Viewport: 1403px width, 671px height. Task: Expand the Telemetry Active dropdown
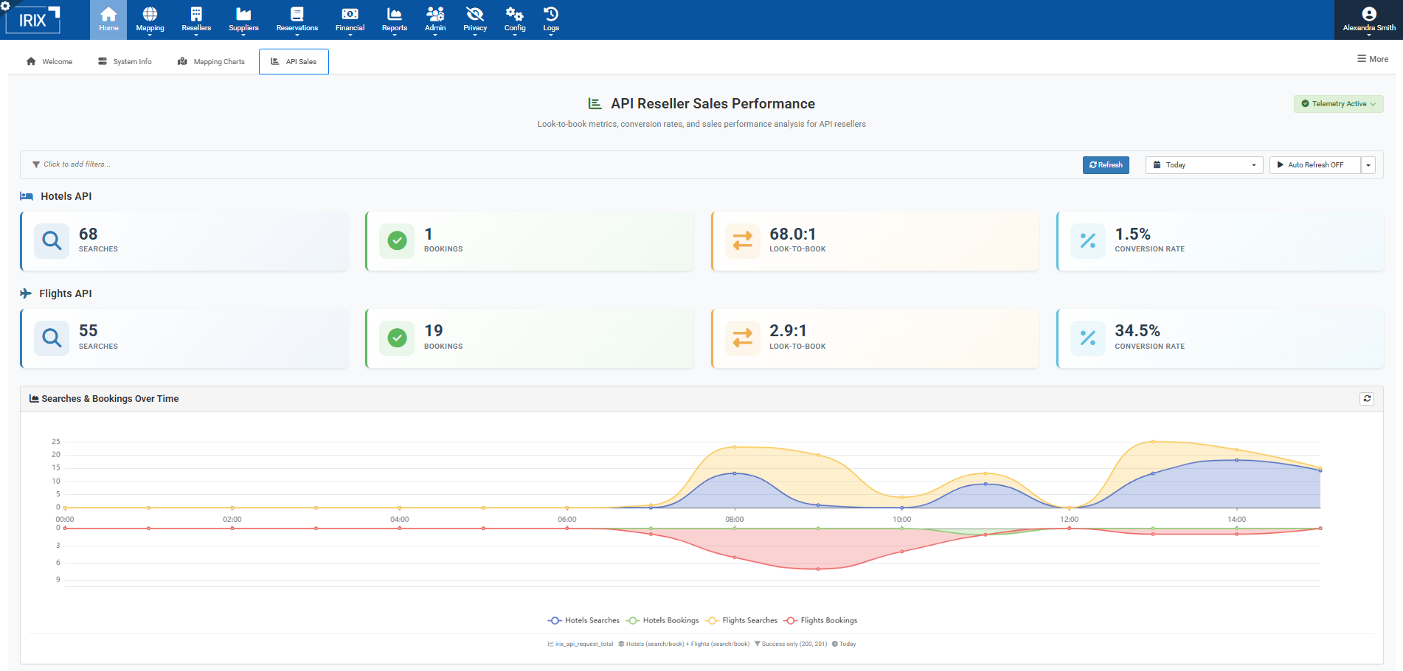coord(1338,104)
